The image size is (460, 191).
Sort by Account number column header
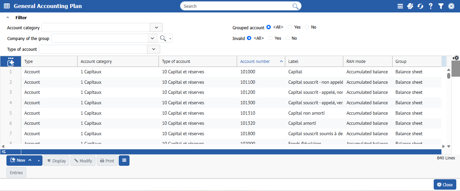255,62
